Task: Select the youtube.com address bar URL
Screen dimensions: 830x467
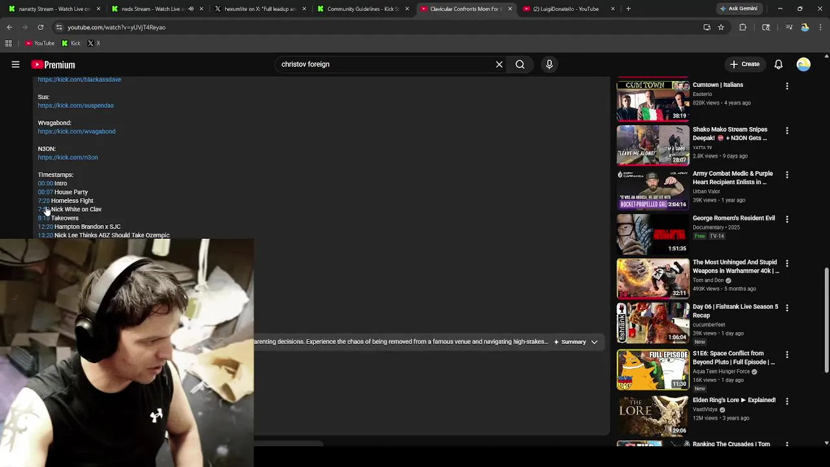Action: pos(117,27)
